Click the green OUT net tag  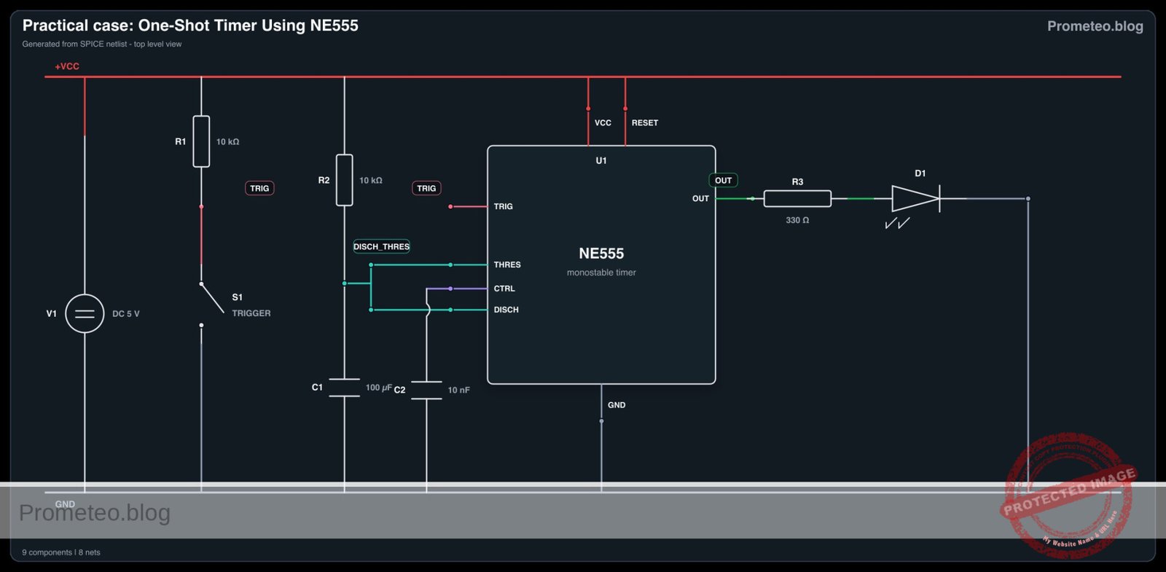point(723,180)
